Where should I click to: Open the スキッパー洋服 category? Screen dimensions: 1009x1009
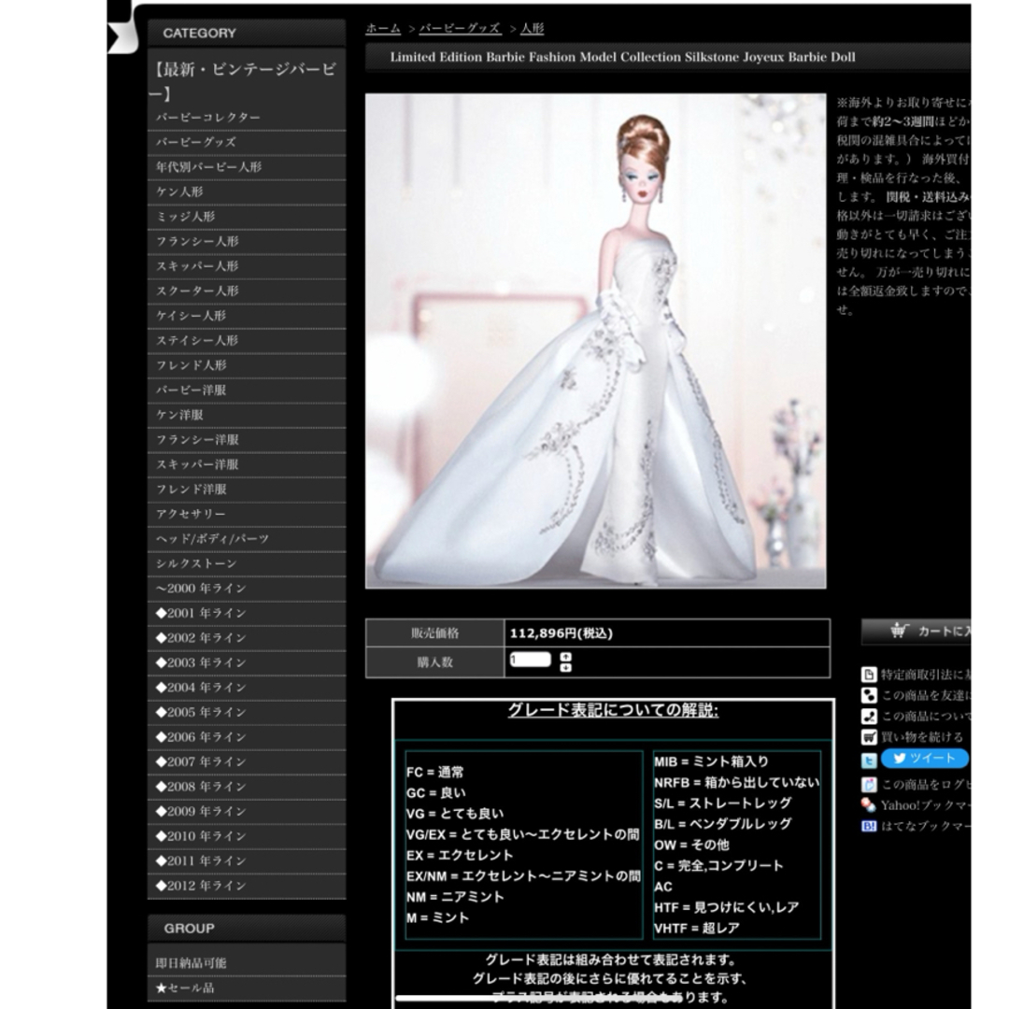pyautogui.click(x=247, y=464)
